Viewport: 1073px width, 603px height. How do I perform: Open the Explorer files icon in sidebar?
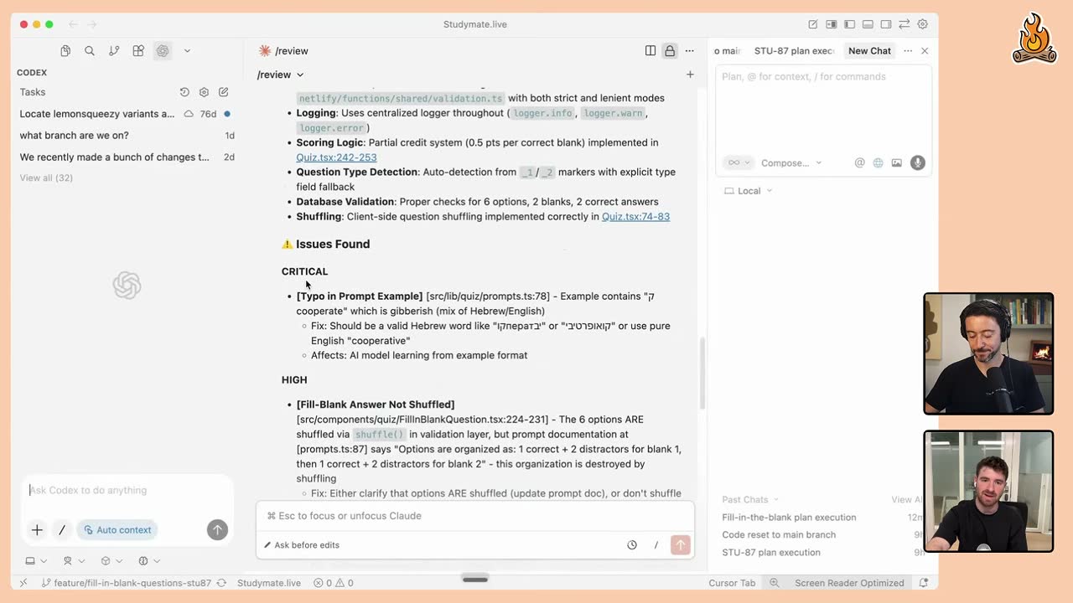click(65, 51)
